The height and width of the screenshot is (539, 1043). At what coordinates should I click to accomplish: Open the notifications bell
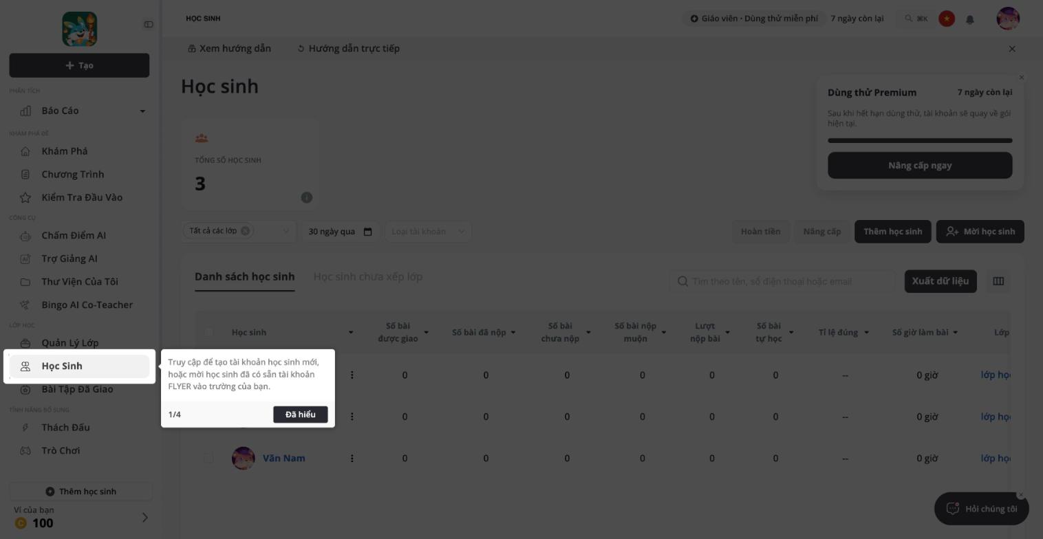tap(970, 19)
